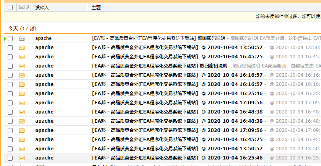Check the box for the lower 13:50:57 email
The height and width of the screenshot is (166, 321).
(x=10, y=149)
